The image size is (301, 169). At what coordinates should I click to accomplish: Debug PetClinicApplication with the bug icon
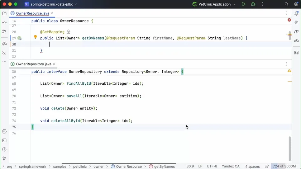[253, 4]
